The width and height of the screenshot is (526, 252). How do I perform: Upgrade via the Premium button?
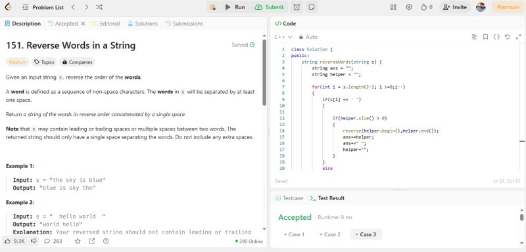point(508,7)
